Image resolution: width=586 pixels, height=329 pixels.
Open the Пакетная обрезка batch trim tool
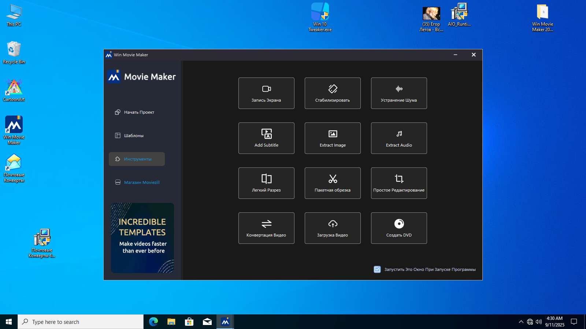333,183
